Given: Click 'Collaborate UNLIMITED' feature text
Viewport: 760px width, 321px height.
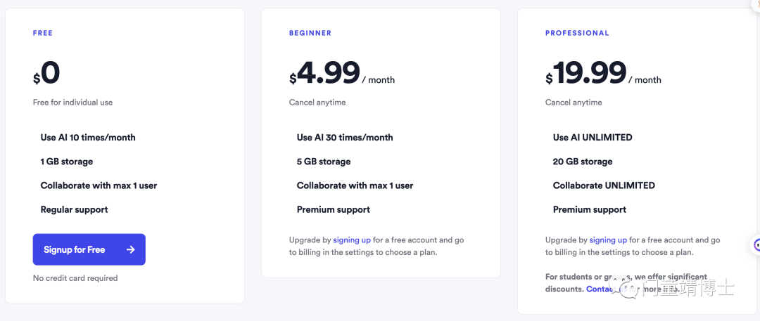Looking at the screenshot, I should pyautogui.click(x=604, y=185).
